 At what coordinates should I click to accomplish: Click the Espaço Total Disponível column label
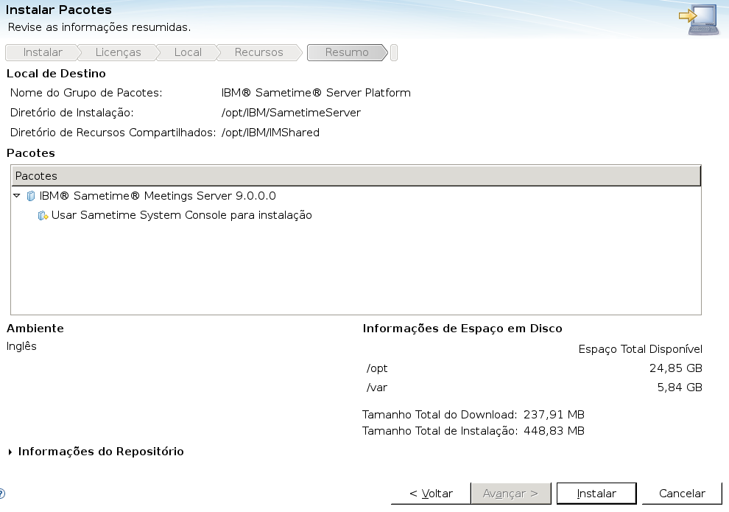pyautogui.click(x=640, y=349)
